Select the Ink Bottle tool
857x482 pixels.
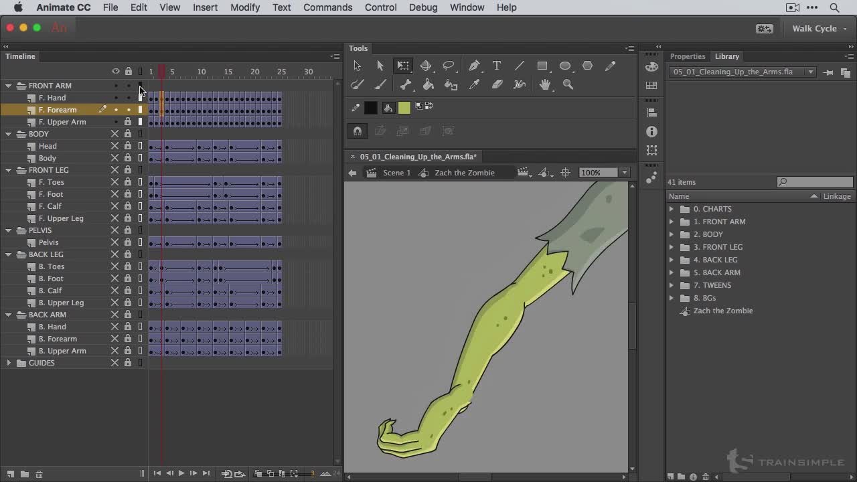(x=451, y=84)
